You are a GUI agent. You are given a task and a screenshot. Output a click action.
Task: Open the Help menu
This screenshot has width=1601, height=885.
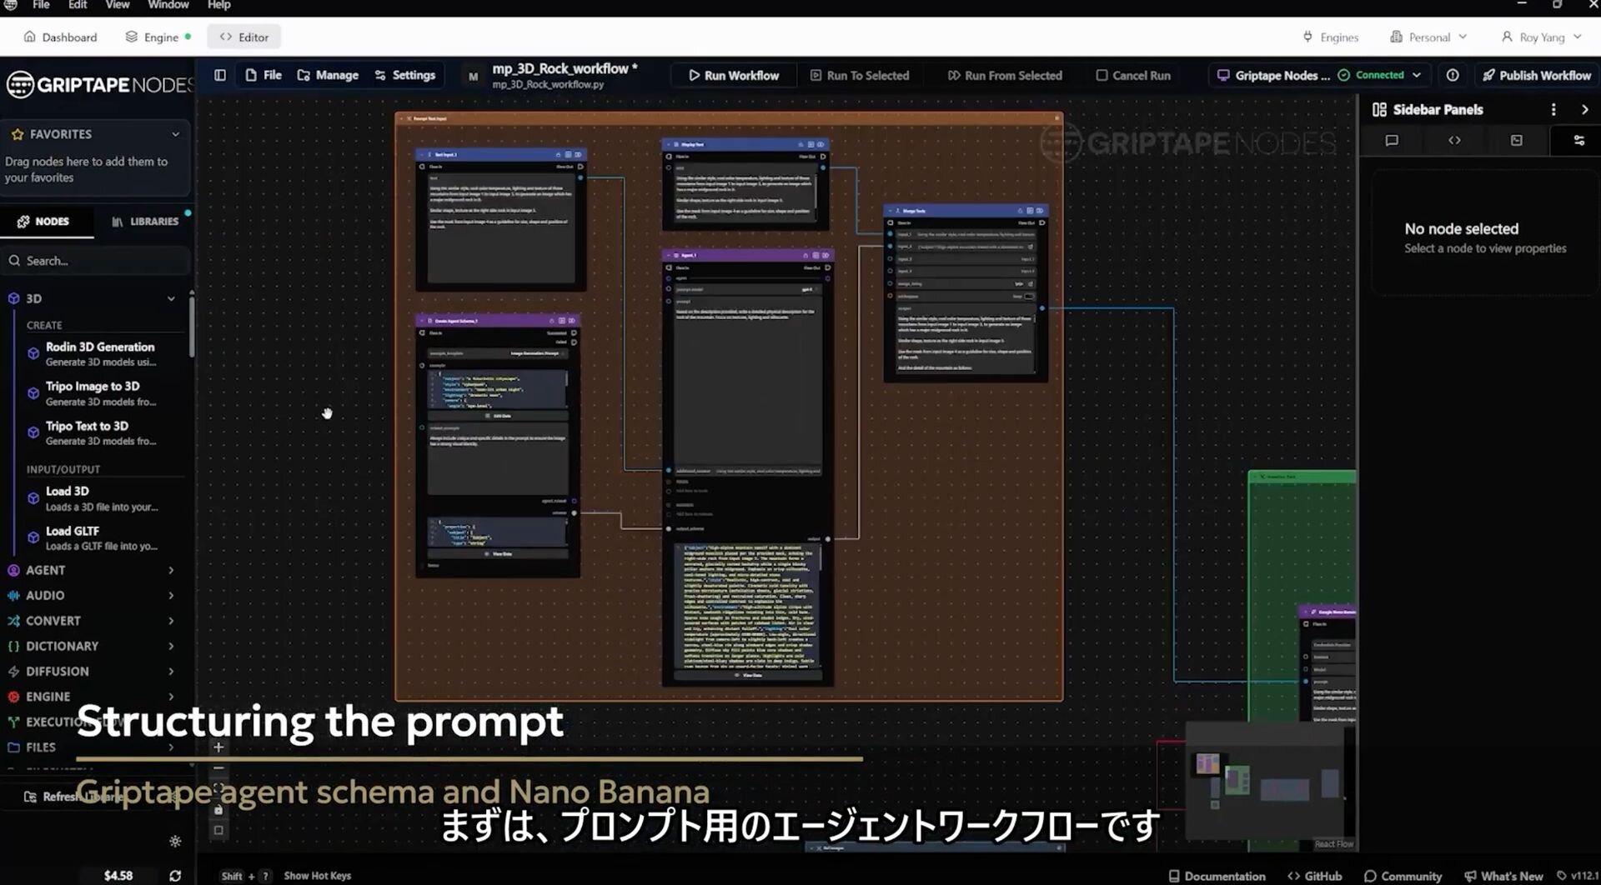tap(218, 5)
